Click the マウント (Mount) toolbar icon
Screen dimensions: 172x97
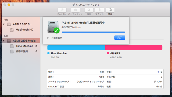99,10
